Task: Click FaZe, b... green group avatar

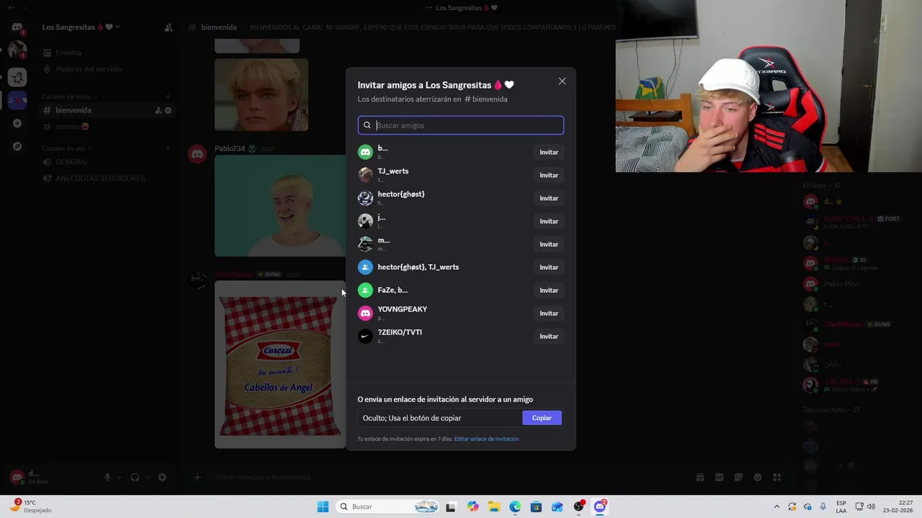Action: click(365, 290)
